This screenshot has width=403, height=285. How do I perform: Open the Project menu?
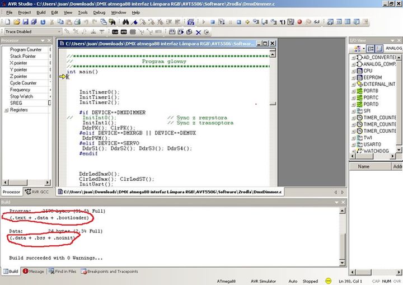(x=25, y=12)
